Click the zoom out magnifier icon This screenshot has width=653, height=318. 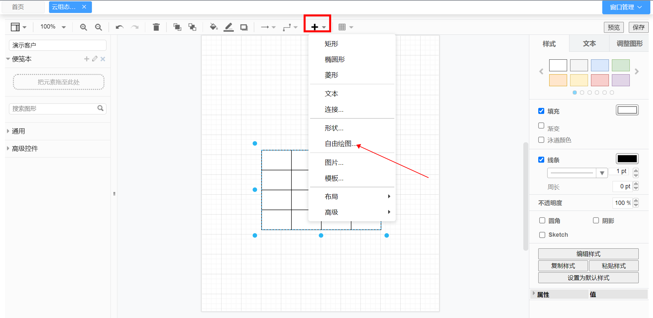pos(98,27)
